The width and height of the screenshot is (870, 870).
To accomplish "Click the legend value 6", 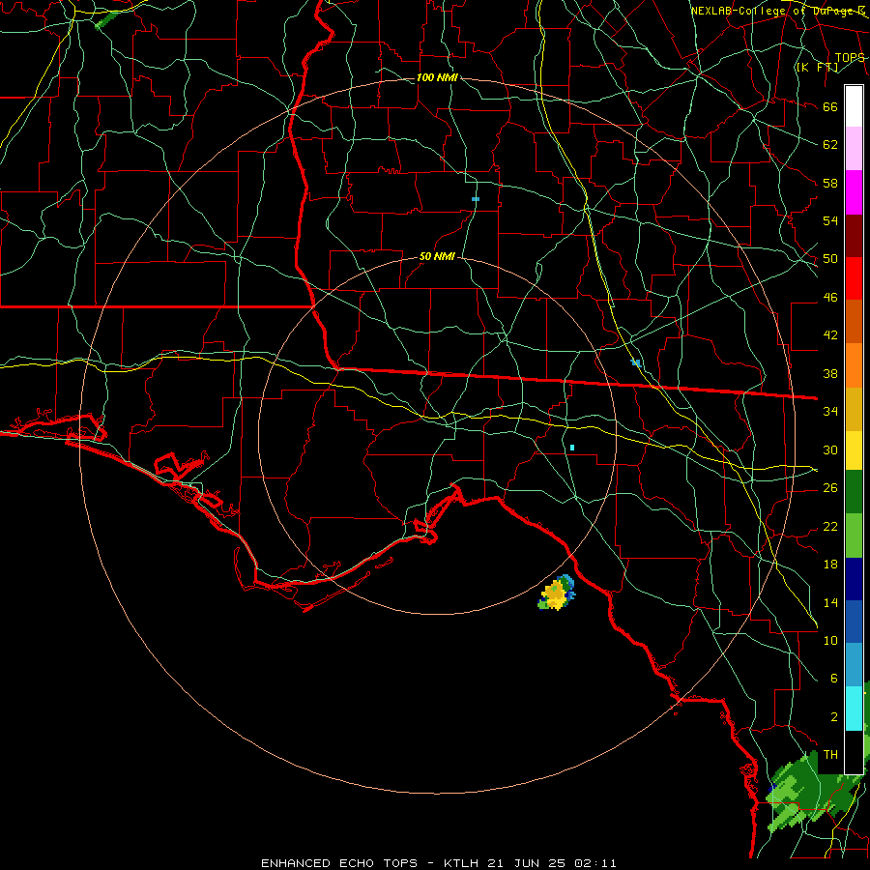I will click(x=833, y=678).
